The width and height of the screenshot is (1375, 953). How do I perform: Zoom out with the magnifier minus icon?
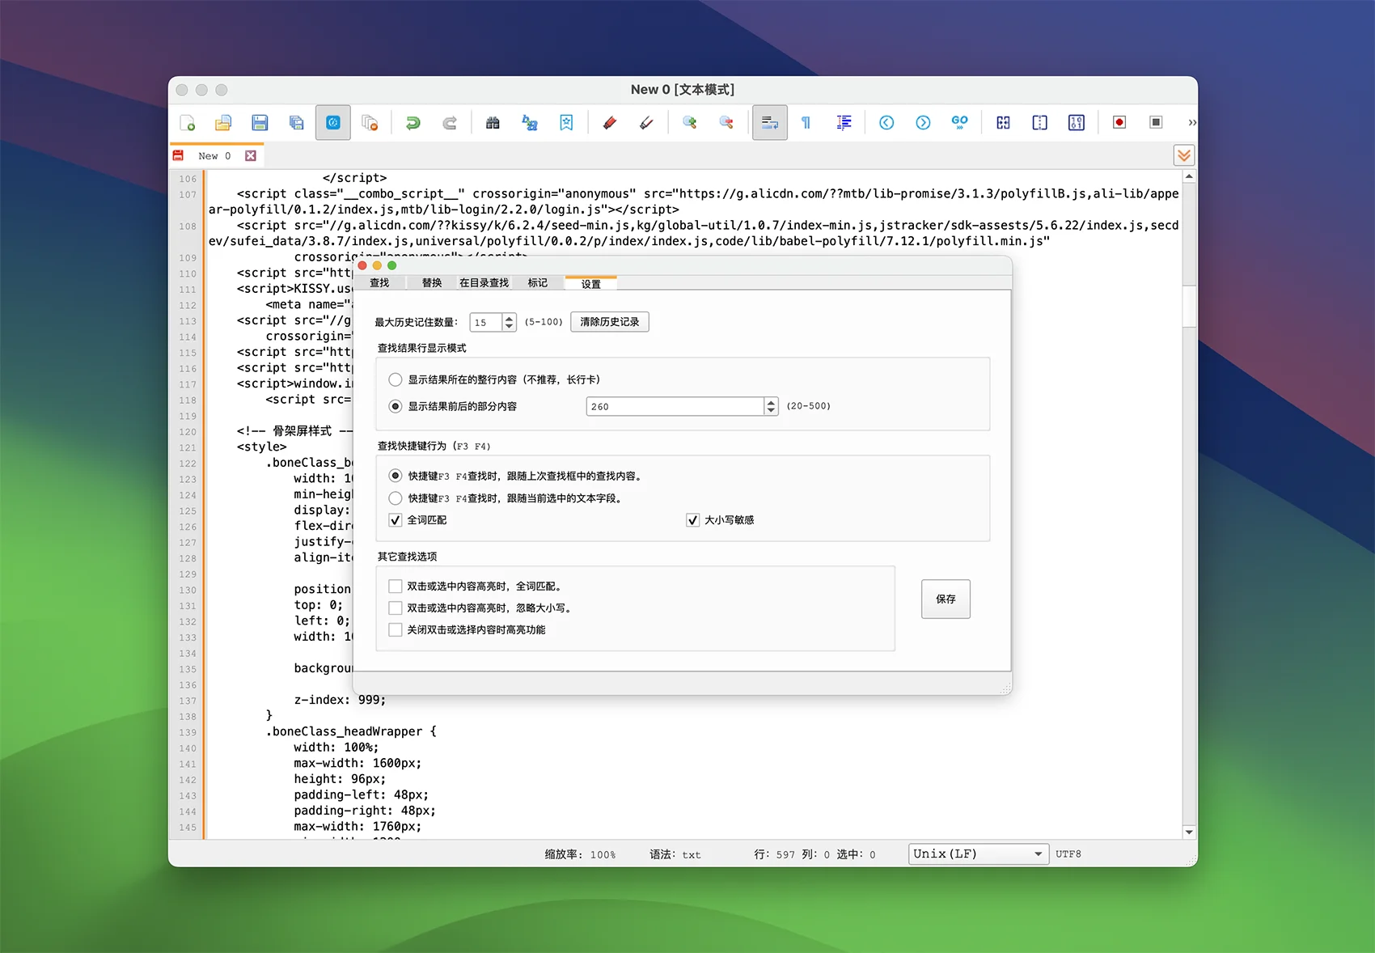point(726,123)
